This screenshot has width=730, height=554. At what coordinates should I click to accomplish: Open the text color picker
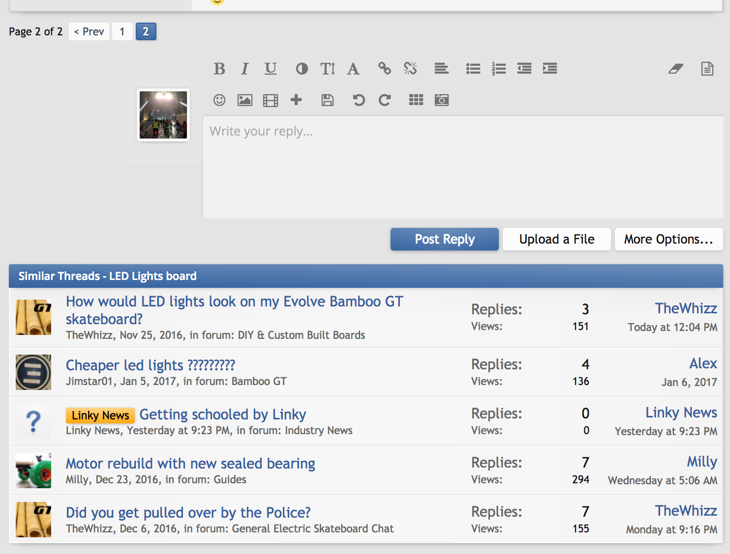(302, 69)
